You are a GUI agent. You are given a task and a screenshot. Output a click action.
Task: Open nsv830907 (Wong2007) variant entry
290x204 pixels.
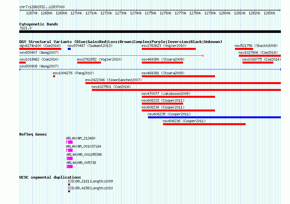[x=39, y=52]
